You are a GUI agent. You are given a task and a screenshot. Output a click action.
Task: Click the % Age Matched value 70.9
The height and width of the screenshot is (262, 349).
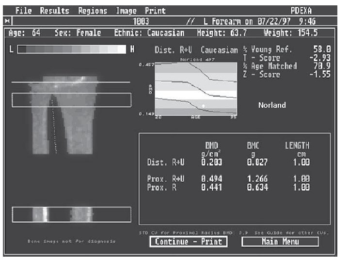coord(322,66)
